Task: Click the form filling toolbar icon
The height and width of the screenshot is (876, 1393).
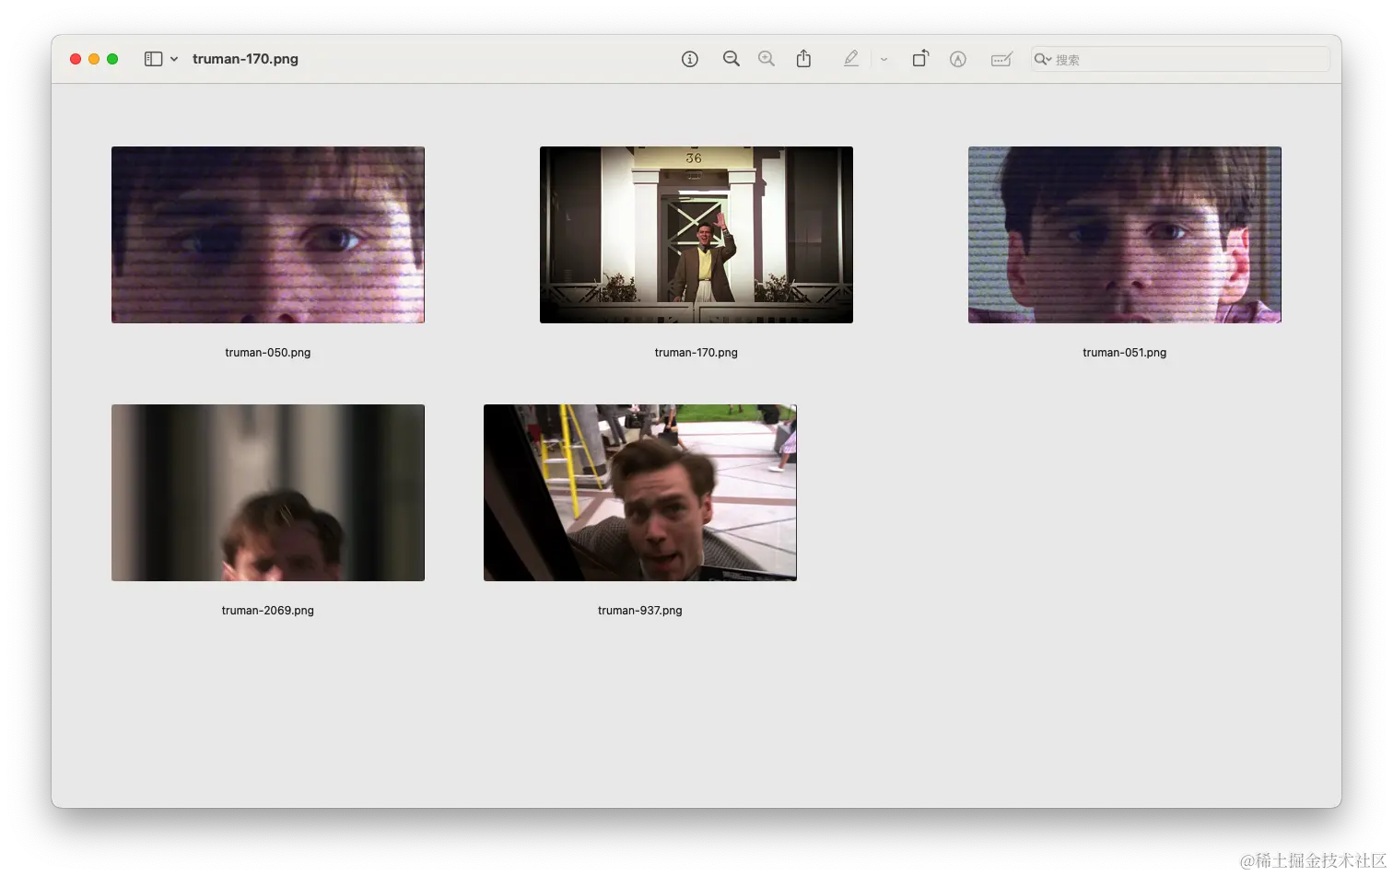Action: (1001, 59)
